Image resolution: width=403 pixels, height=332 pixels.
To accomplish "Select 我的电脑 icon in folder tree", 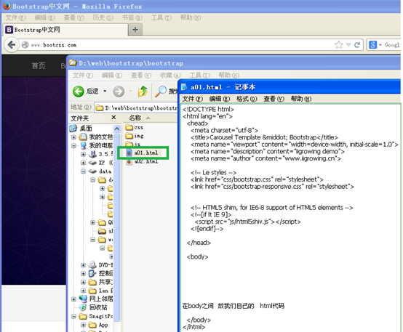I will [83, 145].
